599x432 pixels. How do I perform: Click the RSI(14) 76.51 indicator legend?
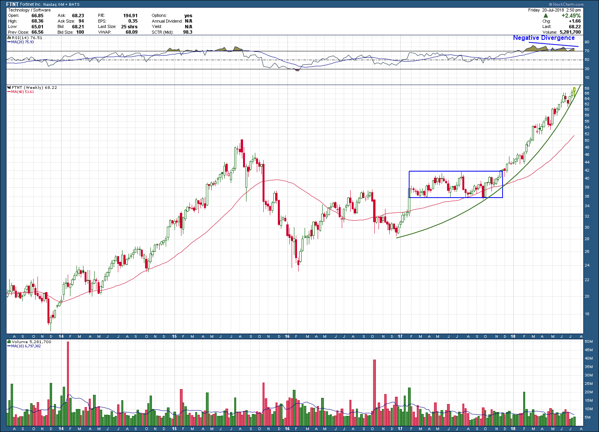27,38
